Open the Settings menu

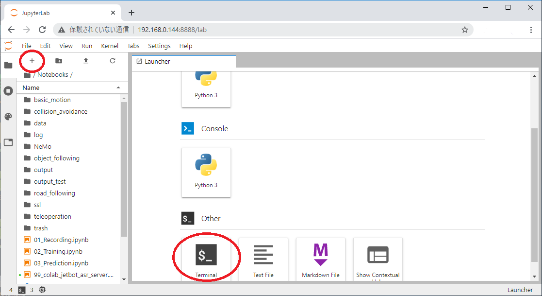(x=159, y=46)
